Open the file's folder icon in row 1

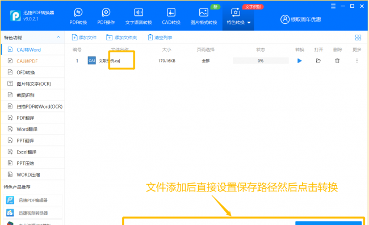[x=318, y=61]
